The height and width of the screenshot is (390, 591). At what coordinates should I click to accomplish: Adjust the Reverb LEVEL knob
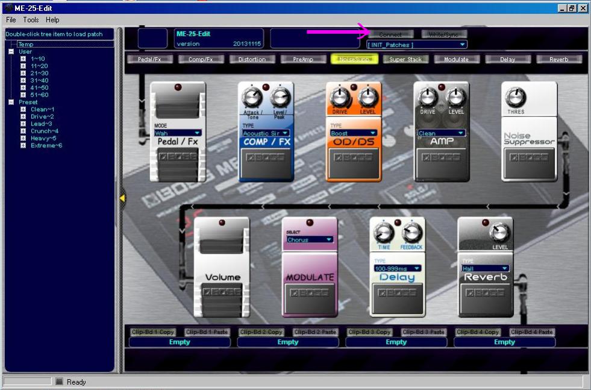pos(500,233)
